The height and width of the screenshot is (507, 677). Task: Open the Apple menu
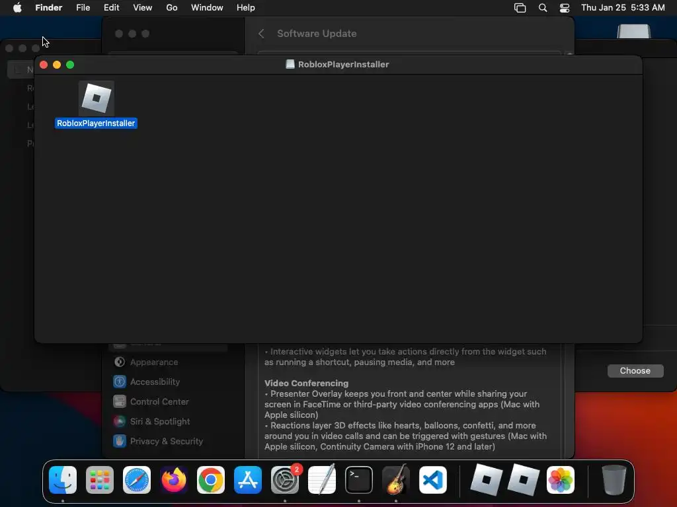(x=17, y=8)
